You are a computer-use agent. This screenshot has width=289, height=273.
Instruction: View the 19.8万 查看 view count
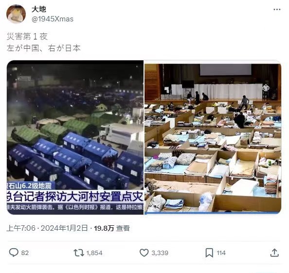point(112,228)
